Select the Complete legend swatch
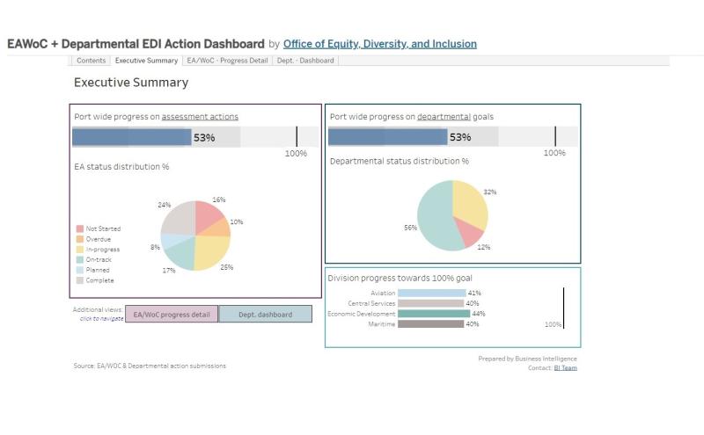Screen dimensions: 704x435 click(x=80, y=280)
